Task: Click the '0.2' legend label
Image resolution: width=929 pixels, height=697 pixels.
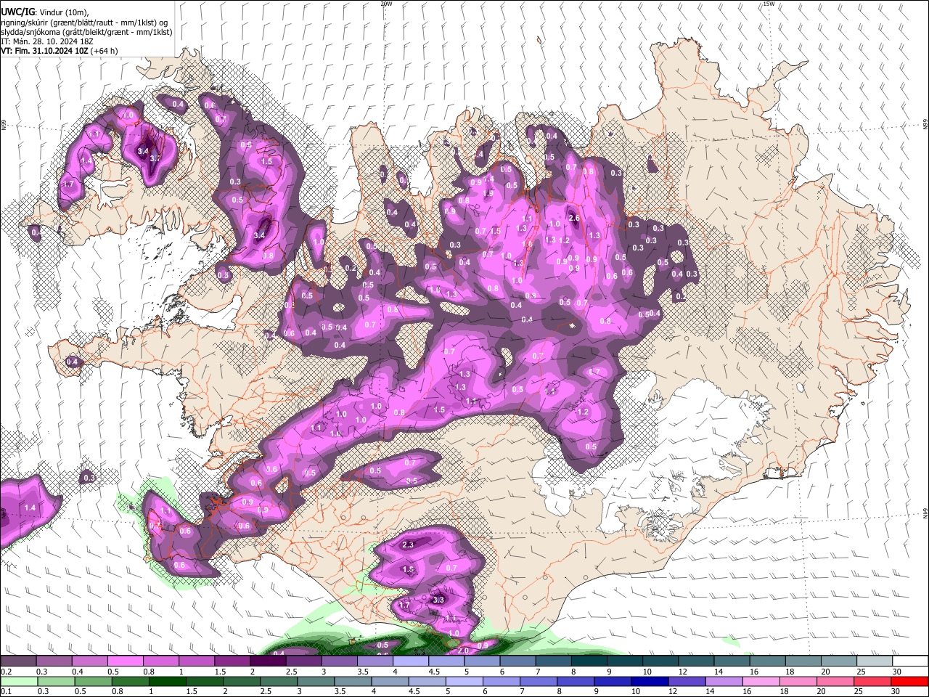Action: point(6,672)
